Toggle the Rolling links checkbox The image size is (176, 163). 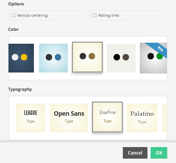[95, 15]
